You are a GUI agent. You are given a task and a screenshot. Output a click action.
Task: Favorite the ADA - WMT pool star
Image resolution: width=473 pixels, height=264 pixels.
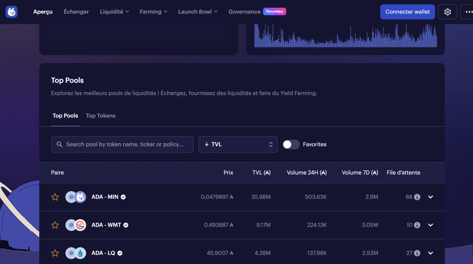click(55, 225)
